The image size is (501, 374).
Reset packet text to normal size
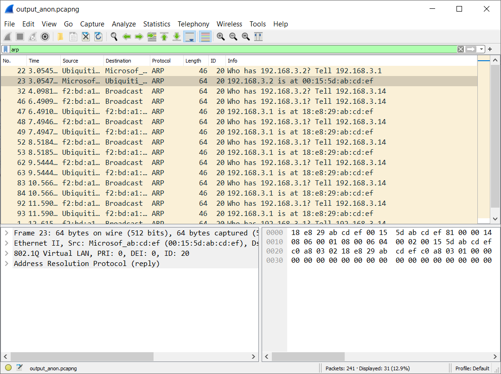[x=246, y=37]
